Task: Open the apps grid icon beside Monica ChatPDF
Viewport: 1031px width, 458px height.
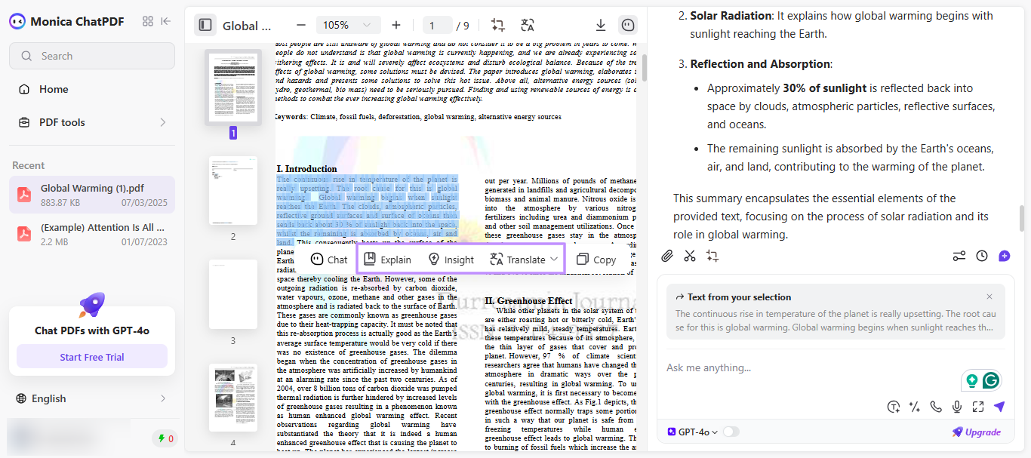Action: point(148,21)
